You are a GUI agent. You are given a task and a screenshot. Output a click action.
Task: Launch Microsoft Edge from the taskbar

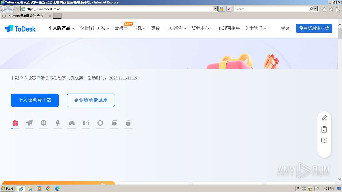(x=57, y=189)
